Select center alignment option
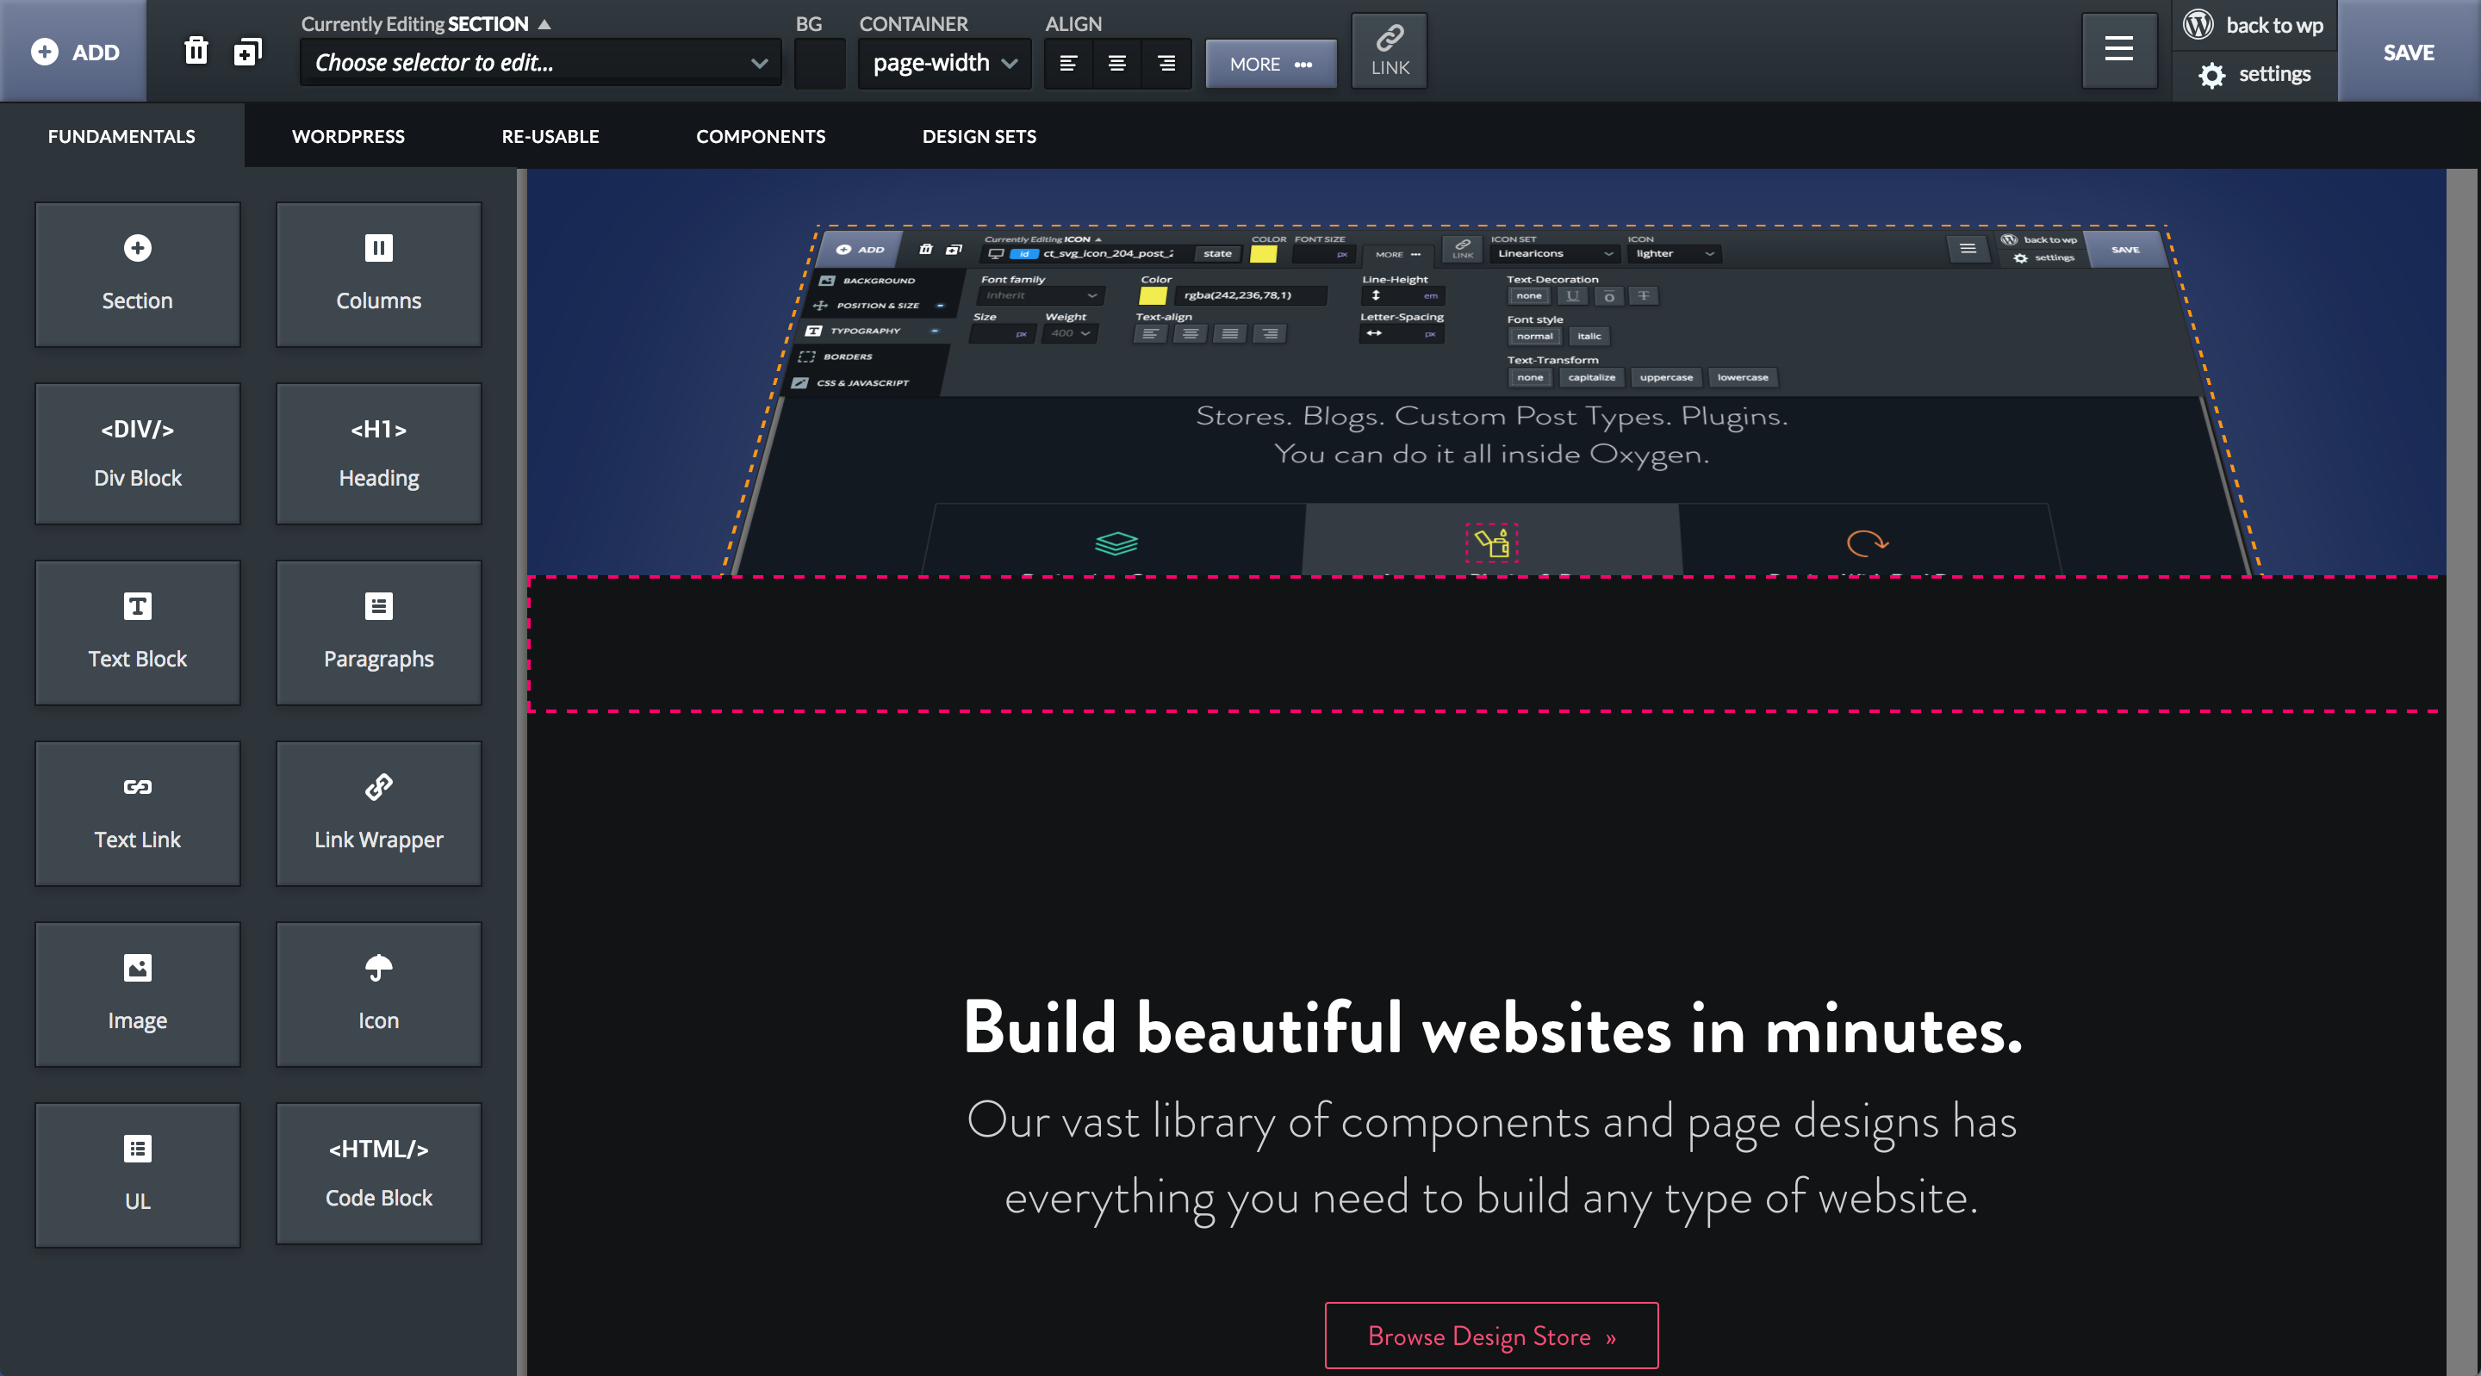2481x1376 pixels. [1117, 64]
